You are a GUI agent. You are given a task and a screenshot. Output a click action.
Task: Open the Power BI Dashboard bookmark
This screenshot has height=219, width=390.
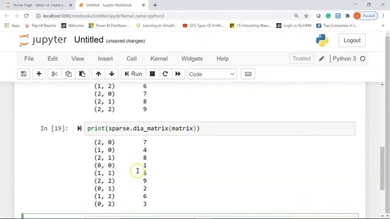click(x=109, y=26)
